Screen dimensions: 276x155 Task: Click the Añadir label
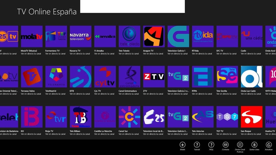(182, 150)
